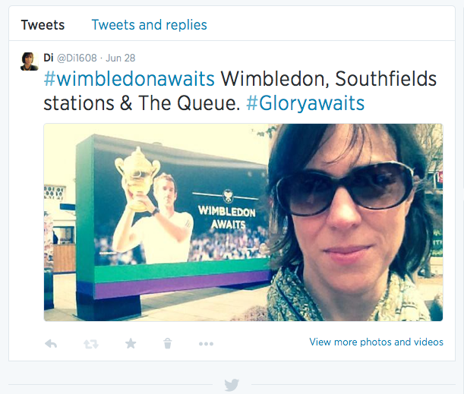The image size is (464, 394).
Task: Click the Jun 28 timestamp
Action: [x=121, y=58]
